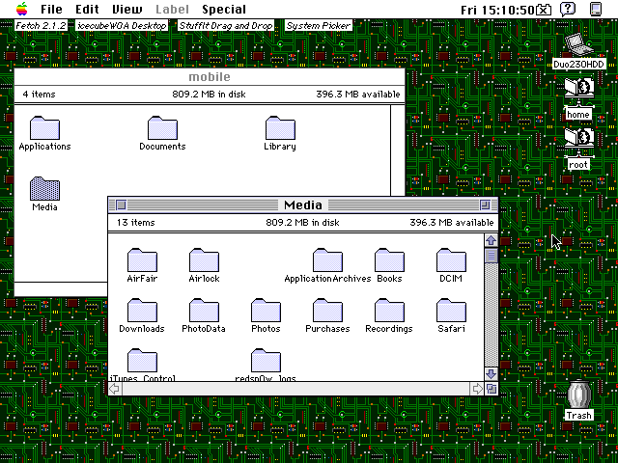Click the icecubeWOA Desktop alias
Screen dimensions: 618x463
pos(122,26)
